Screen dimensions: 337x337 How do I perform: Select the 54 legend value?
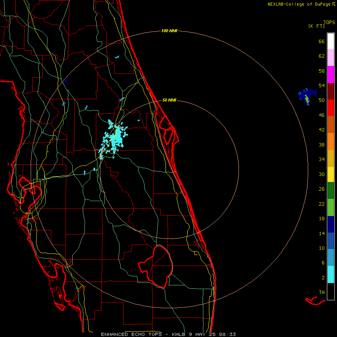322,85
